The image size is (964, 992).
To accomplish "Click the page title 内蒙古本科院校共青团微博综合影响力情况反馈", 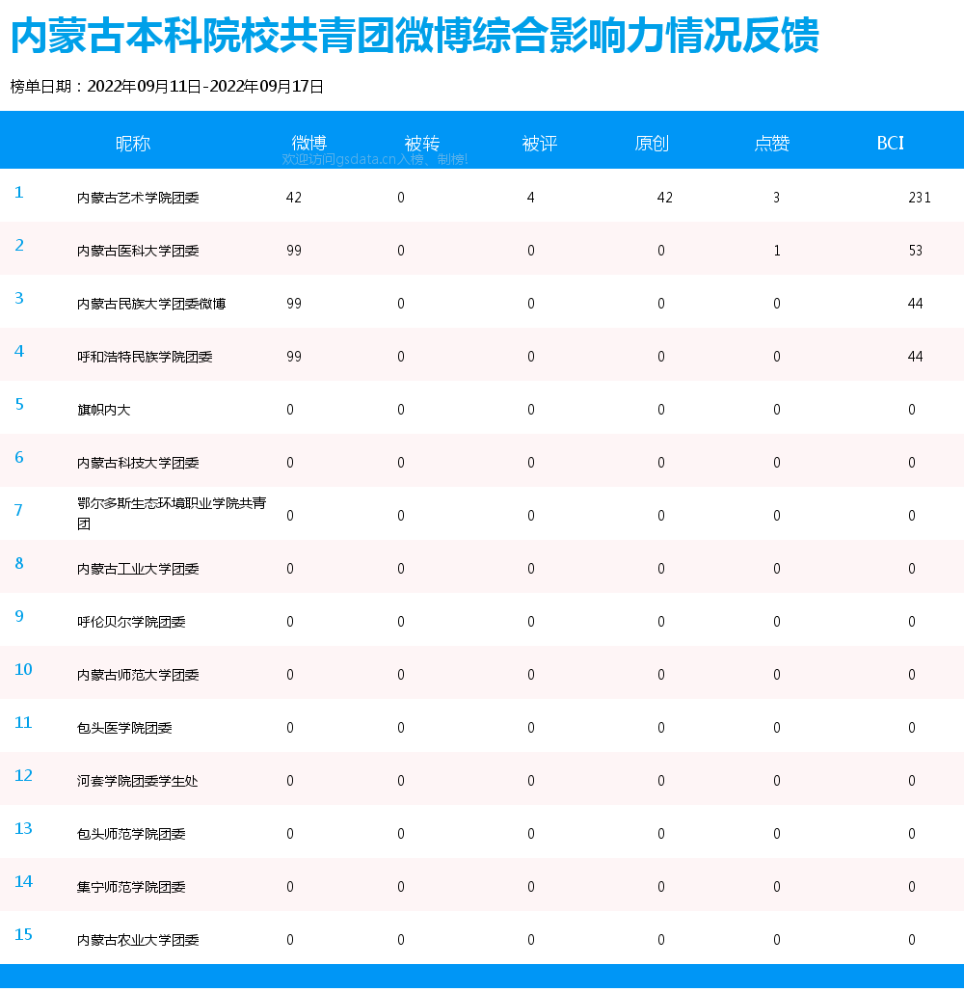I will [x=415, y=36].
